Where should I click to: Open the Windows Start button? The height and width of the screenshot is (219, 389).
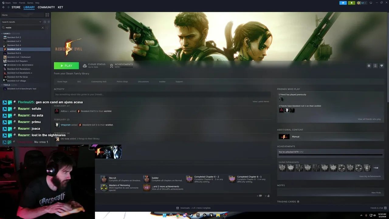[164, 215]
